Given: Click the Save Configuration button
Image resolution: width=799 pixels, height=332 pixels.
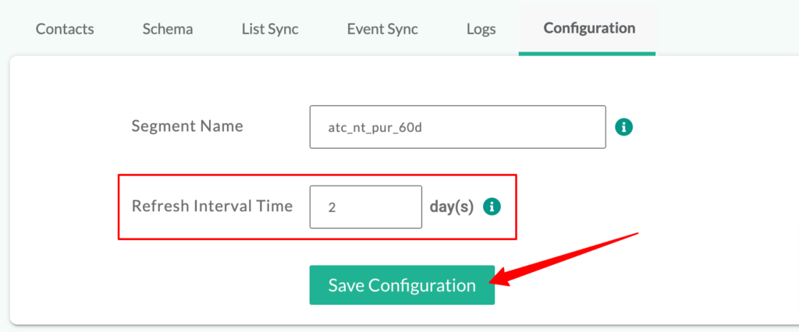Looking at the screenshot, I should coord(402,285).
